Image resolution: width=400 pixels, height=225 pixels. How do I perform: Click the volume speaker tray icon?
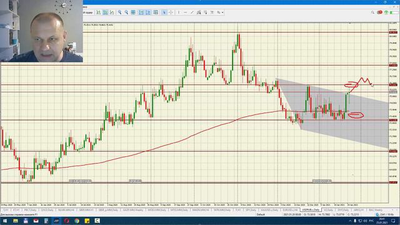point(365,221)
